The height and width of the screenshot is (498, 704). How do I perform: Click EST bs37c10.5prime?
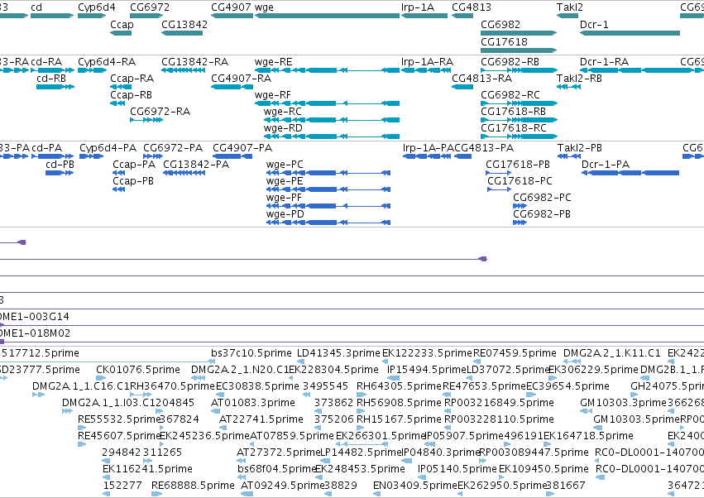point(251,353)
